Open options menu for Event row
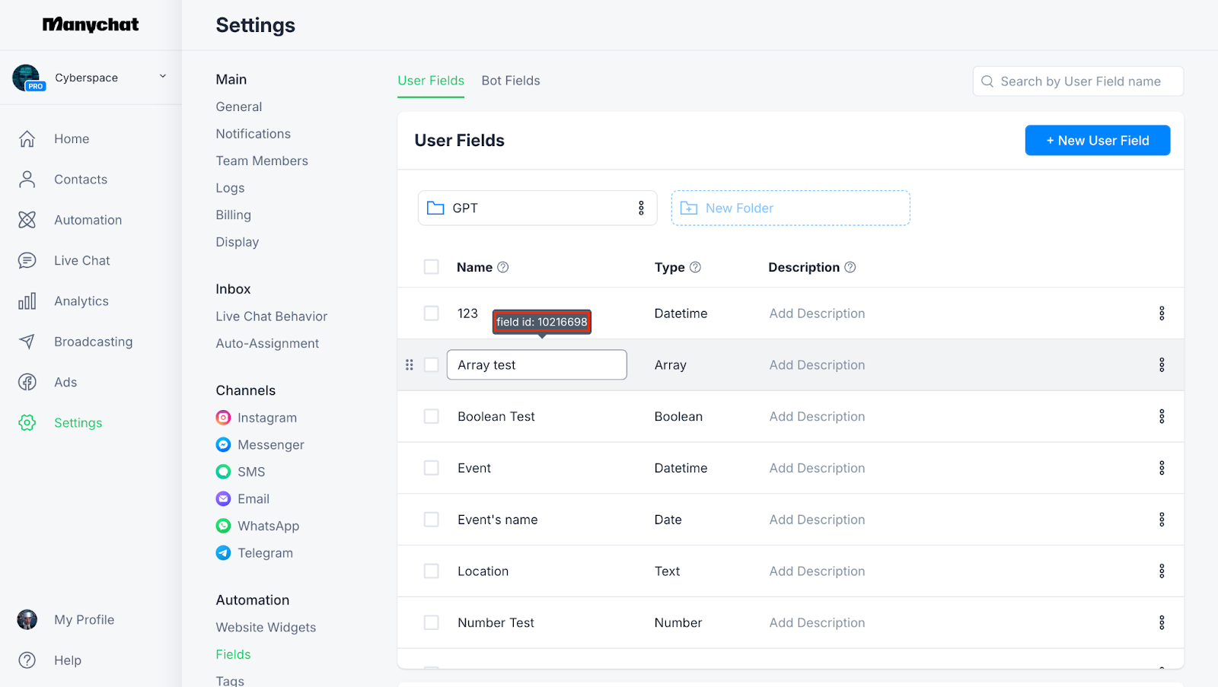 pyautogui.click(x=1162, y=469)
